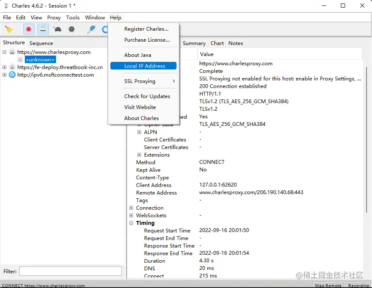Click into the Filter input field
372x288 pixels.
point(70,271)
